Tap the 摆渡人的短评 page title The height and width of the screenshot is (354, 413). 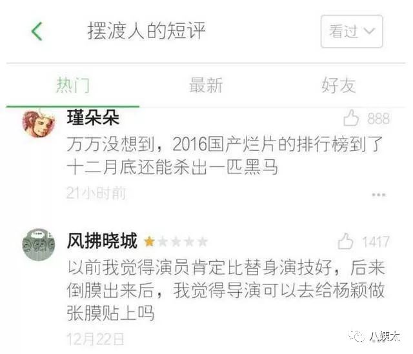(x=146, y=31)
